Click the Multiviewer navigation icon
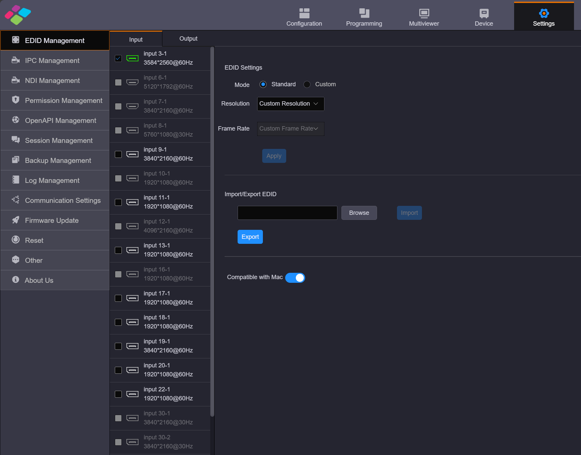This screenshot has width=581, height=455. 424,14
